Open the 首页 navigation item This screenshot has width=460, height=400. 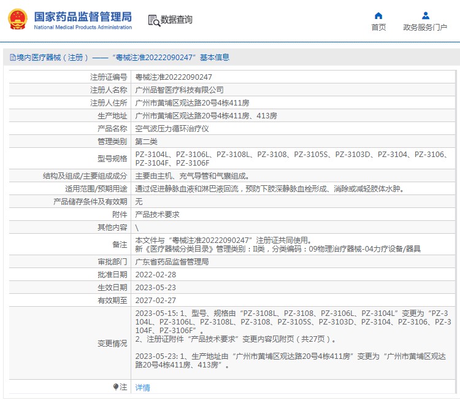(x=378, y=27)
